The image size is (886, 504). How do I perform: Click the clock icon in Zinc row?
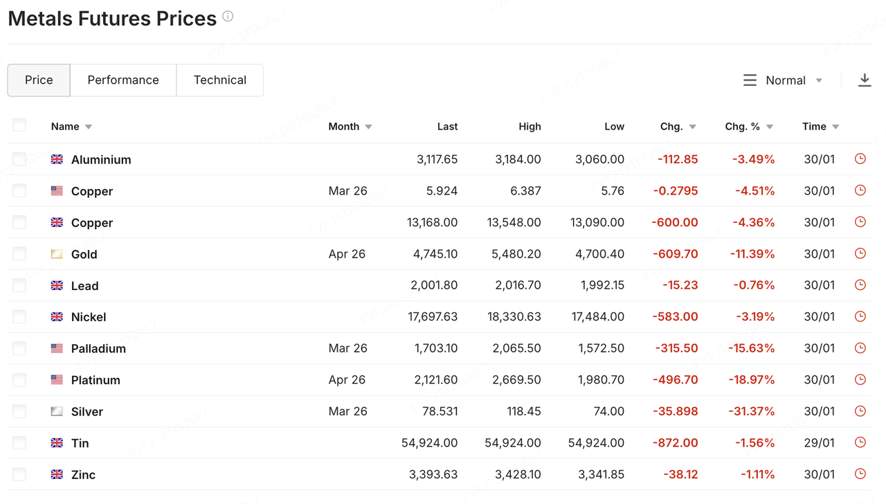coord(860,474)
